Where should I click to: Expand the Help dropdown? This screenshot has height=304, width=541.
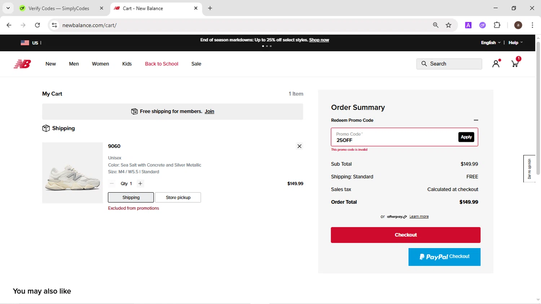pos(515,43)
